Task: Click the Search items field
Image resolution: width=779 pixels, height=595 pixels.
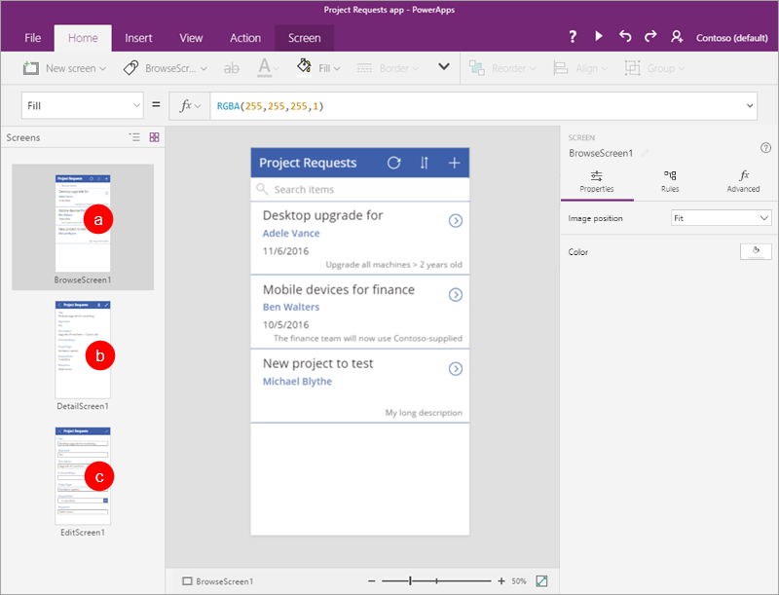Action: pos(359,189)
